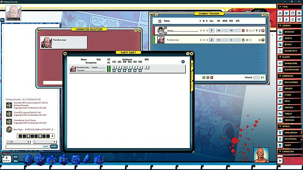The height and width of the screenshot is (170, 303).
Task: Click the Encounters sidebar label
Action: point(291,82)
